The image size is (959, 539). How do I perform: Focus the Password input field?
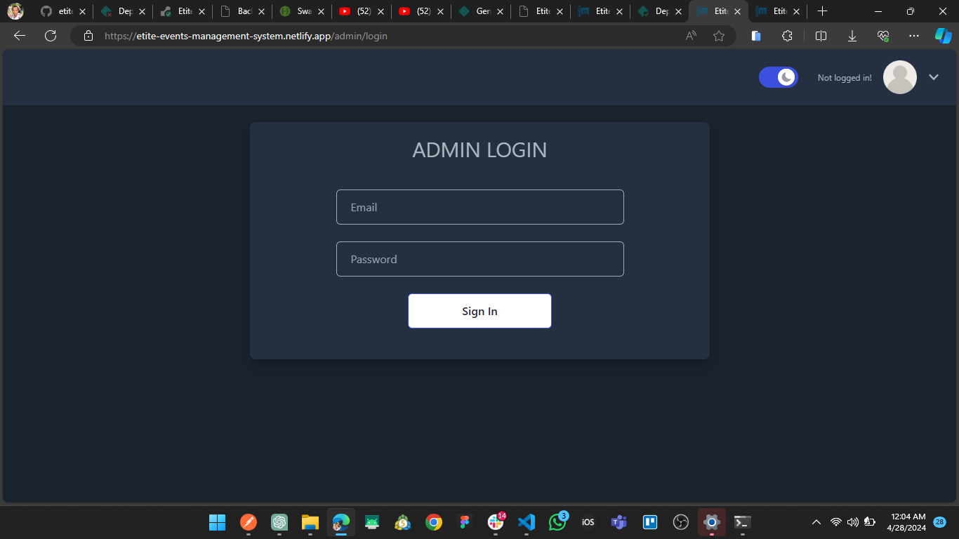coord(479,259)
